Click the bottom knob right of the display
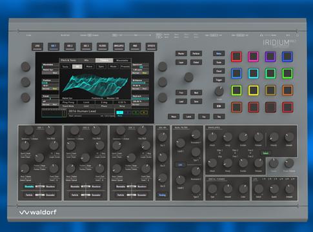Screen dimensions: 313x232 [163, 97]
